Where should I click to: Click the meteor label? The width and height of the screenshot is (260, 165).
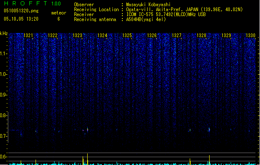pyautogui.click(x=59, y=13)
